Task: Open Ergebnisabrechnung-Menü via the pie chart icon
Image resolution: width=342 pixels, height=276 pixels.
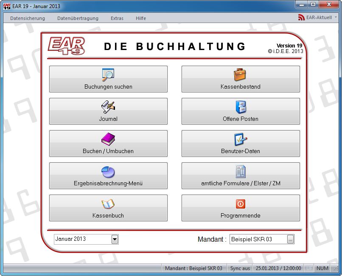Action: tap(108, 172)
